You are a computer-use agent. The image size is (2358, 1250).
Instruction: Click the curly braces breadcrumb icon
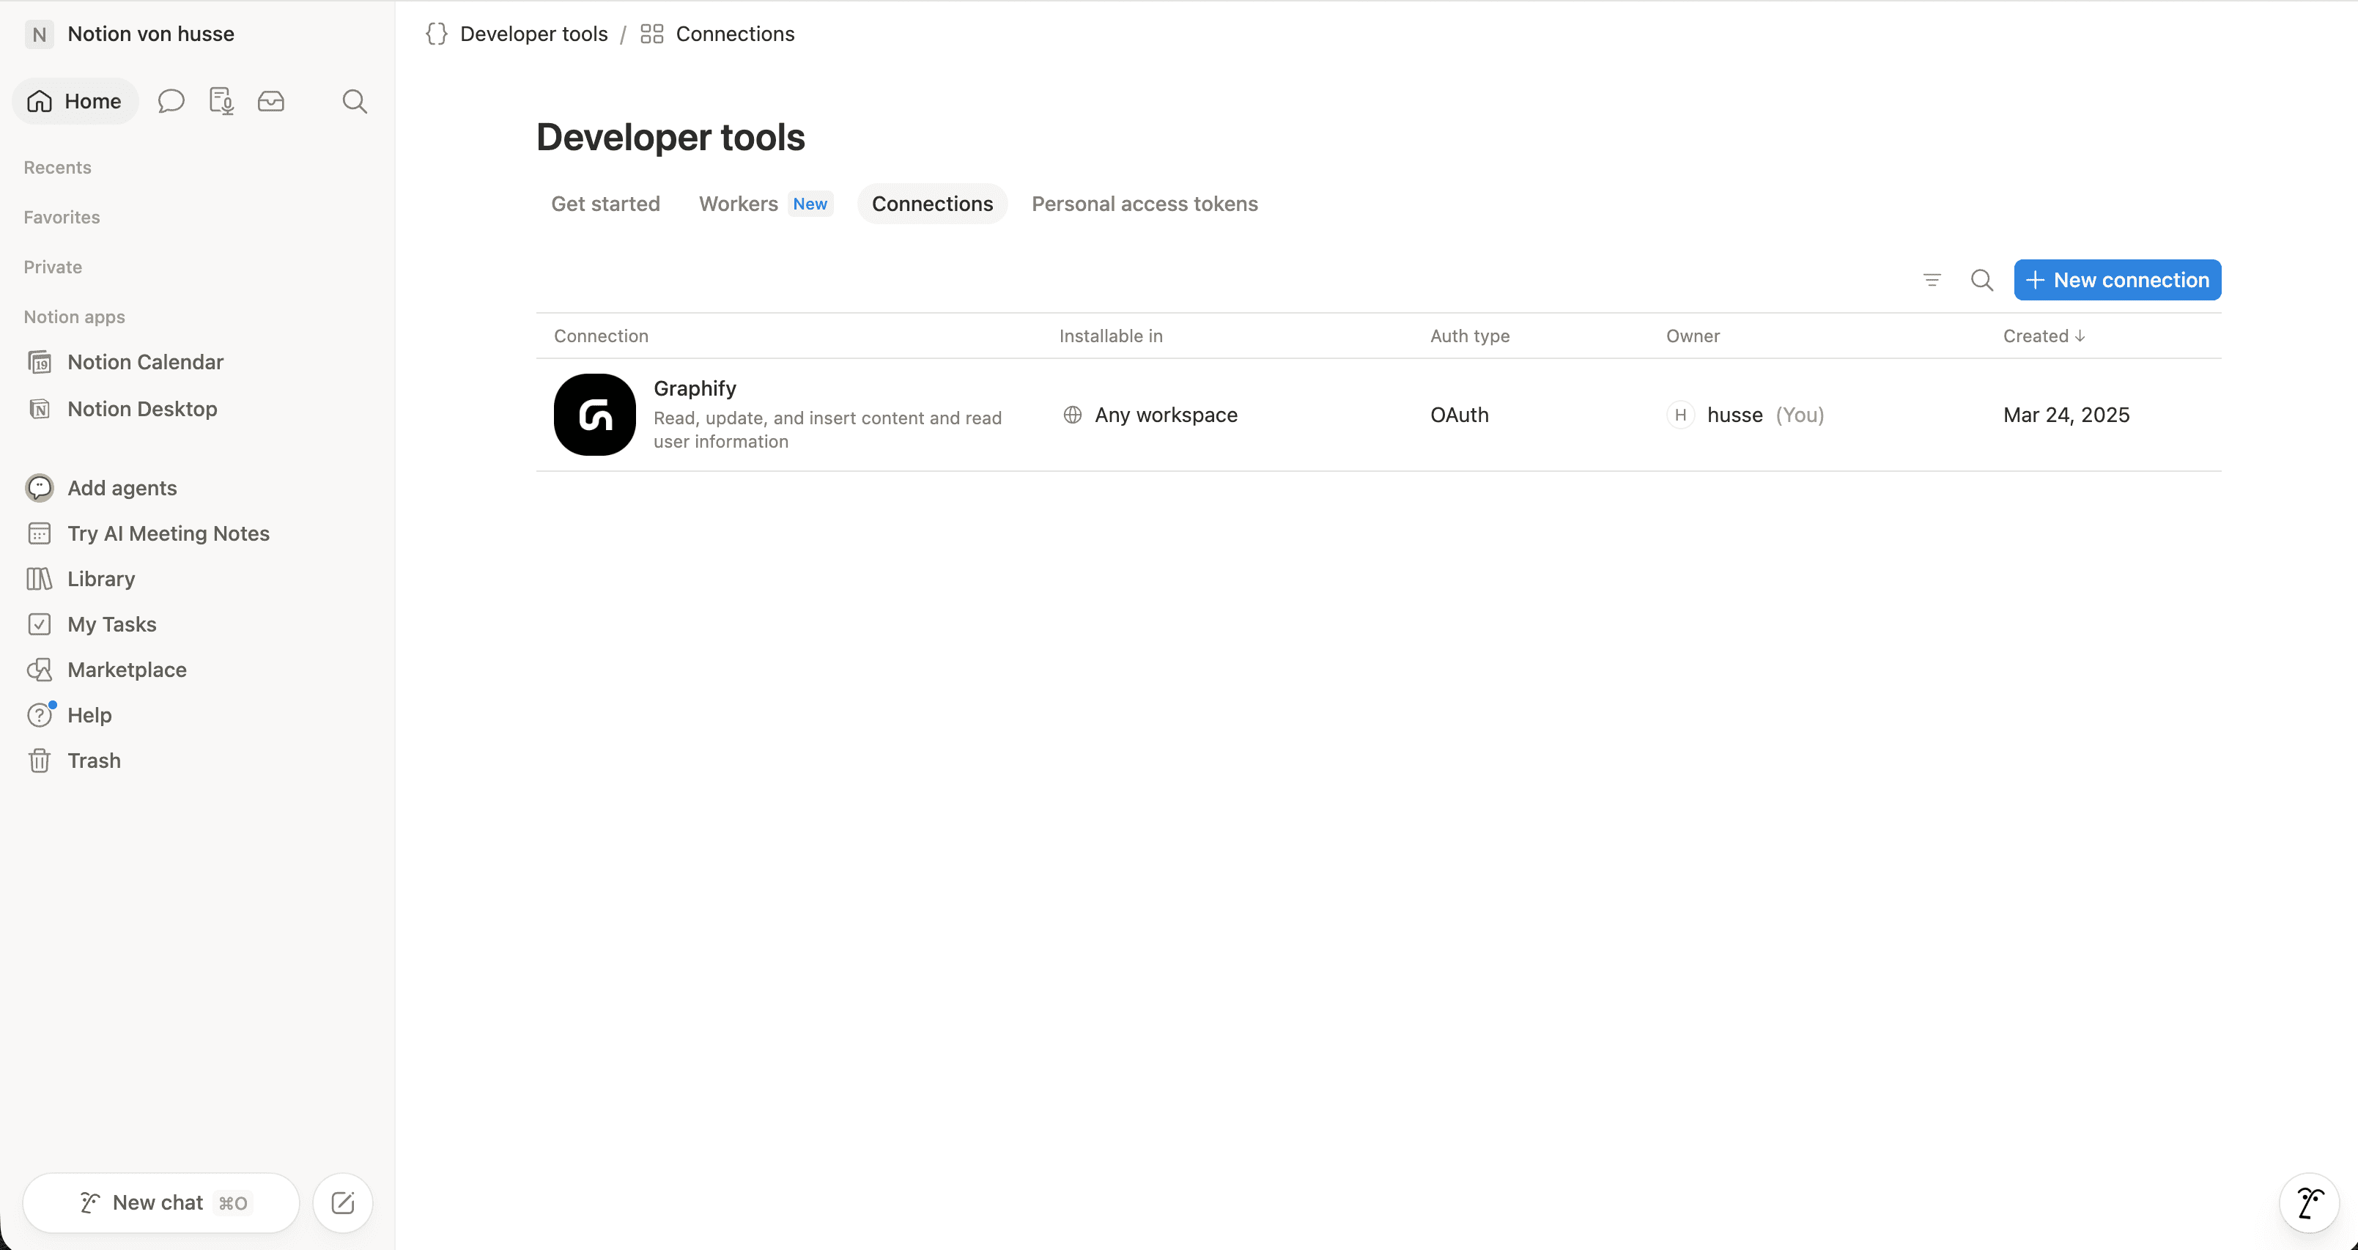coord(437,34)
